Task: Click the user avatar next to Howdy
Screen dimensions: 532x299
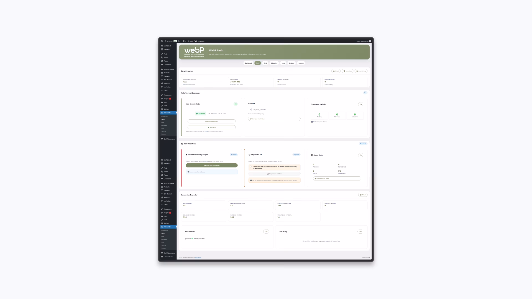Action: click(370, 41)
